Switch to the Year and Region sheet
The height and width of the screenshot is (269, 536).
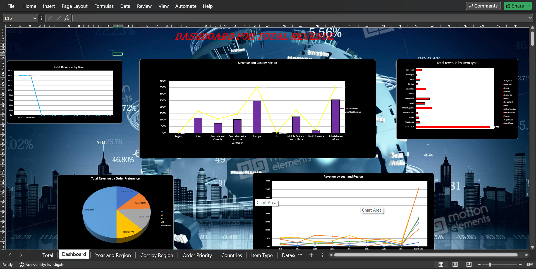tap(113, 255)
